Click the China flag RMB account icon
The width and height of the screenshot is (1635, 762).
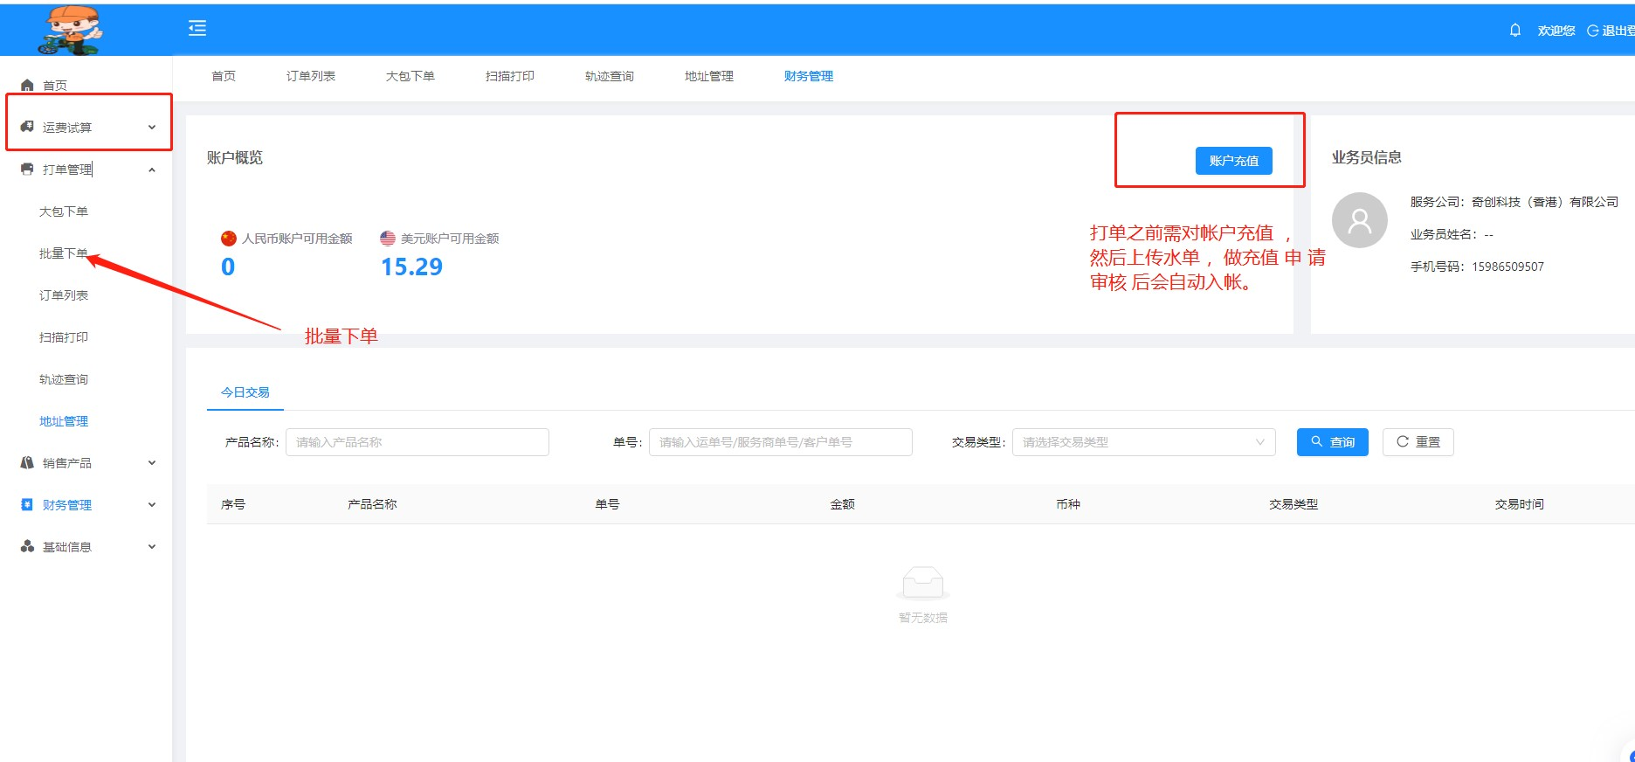[229, 238]
